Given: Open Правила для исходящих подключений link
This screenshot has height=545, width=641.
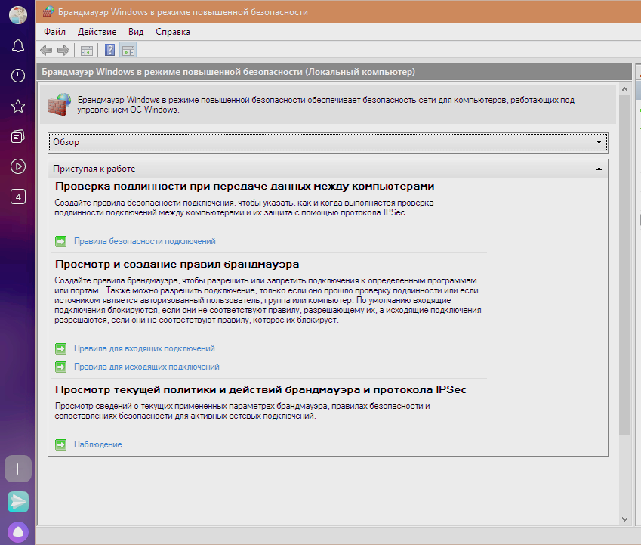Looking at the screenshot, I should coord(146,367).
